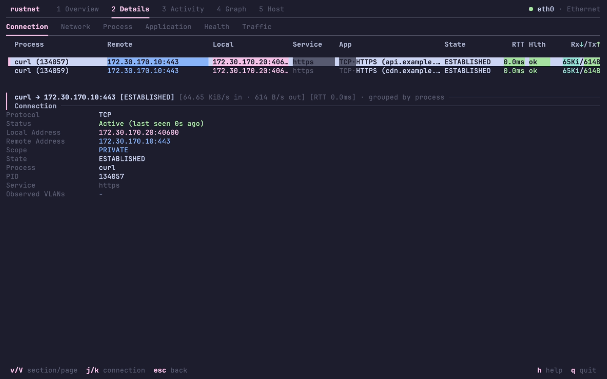The height and width of the screenshot is (379, 607).
Task: Click the Rx/Tx column header
Action: [x=586, y=44]
